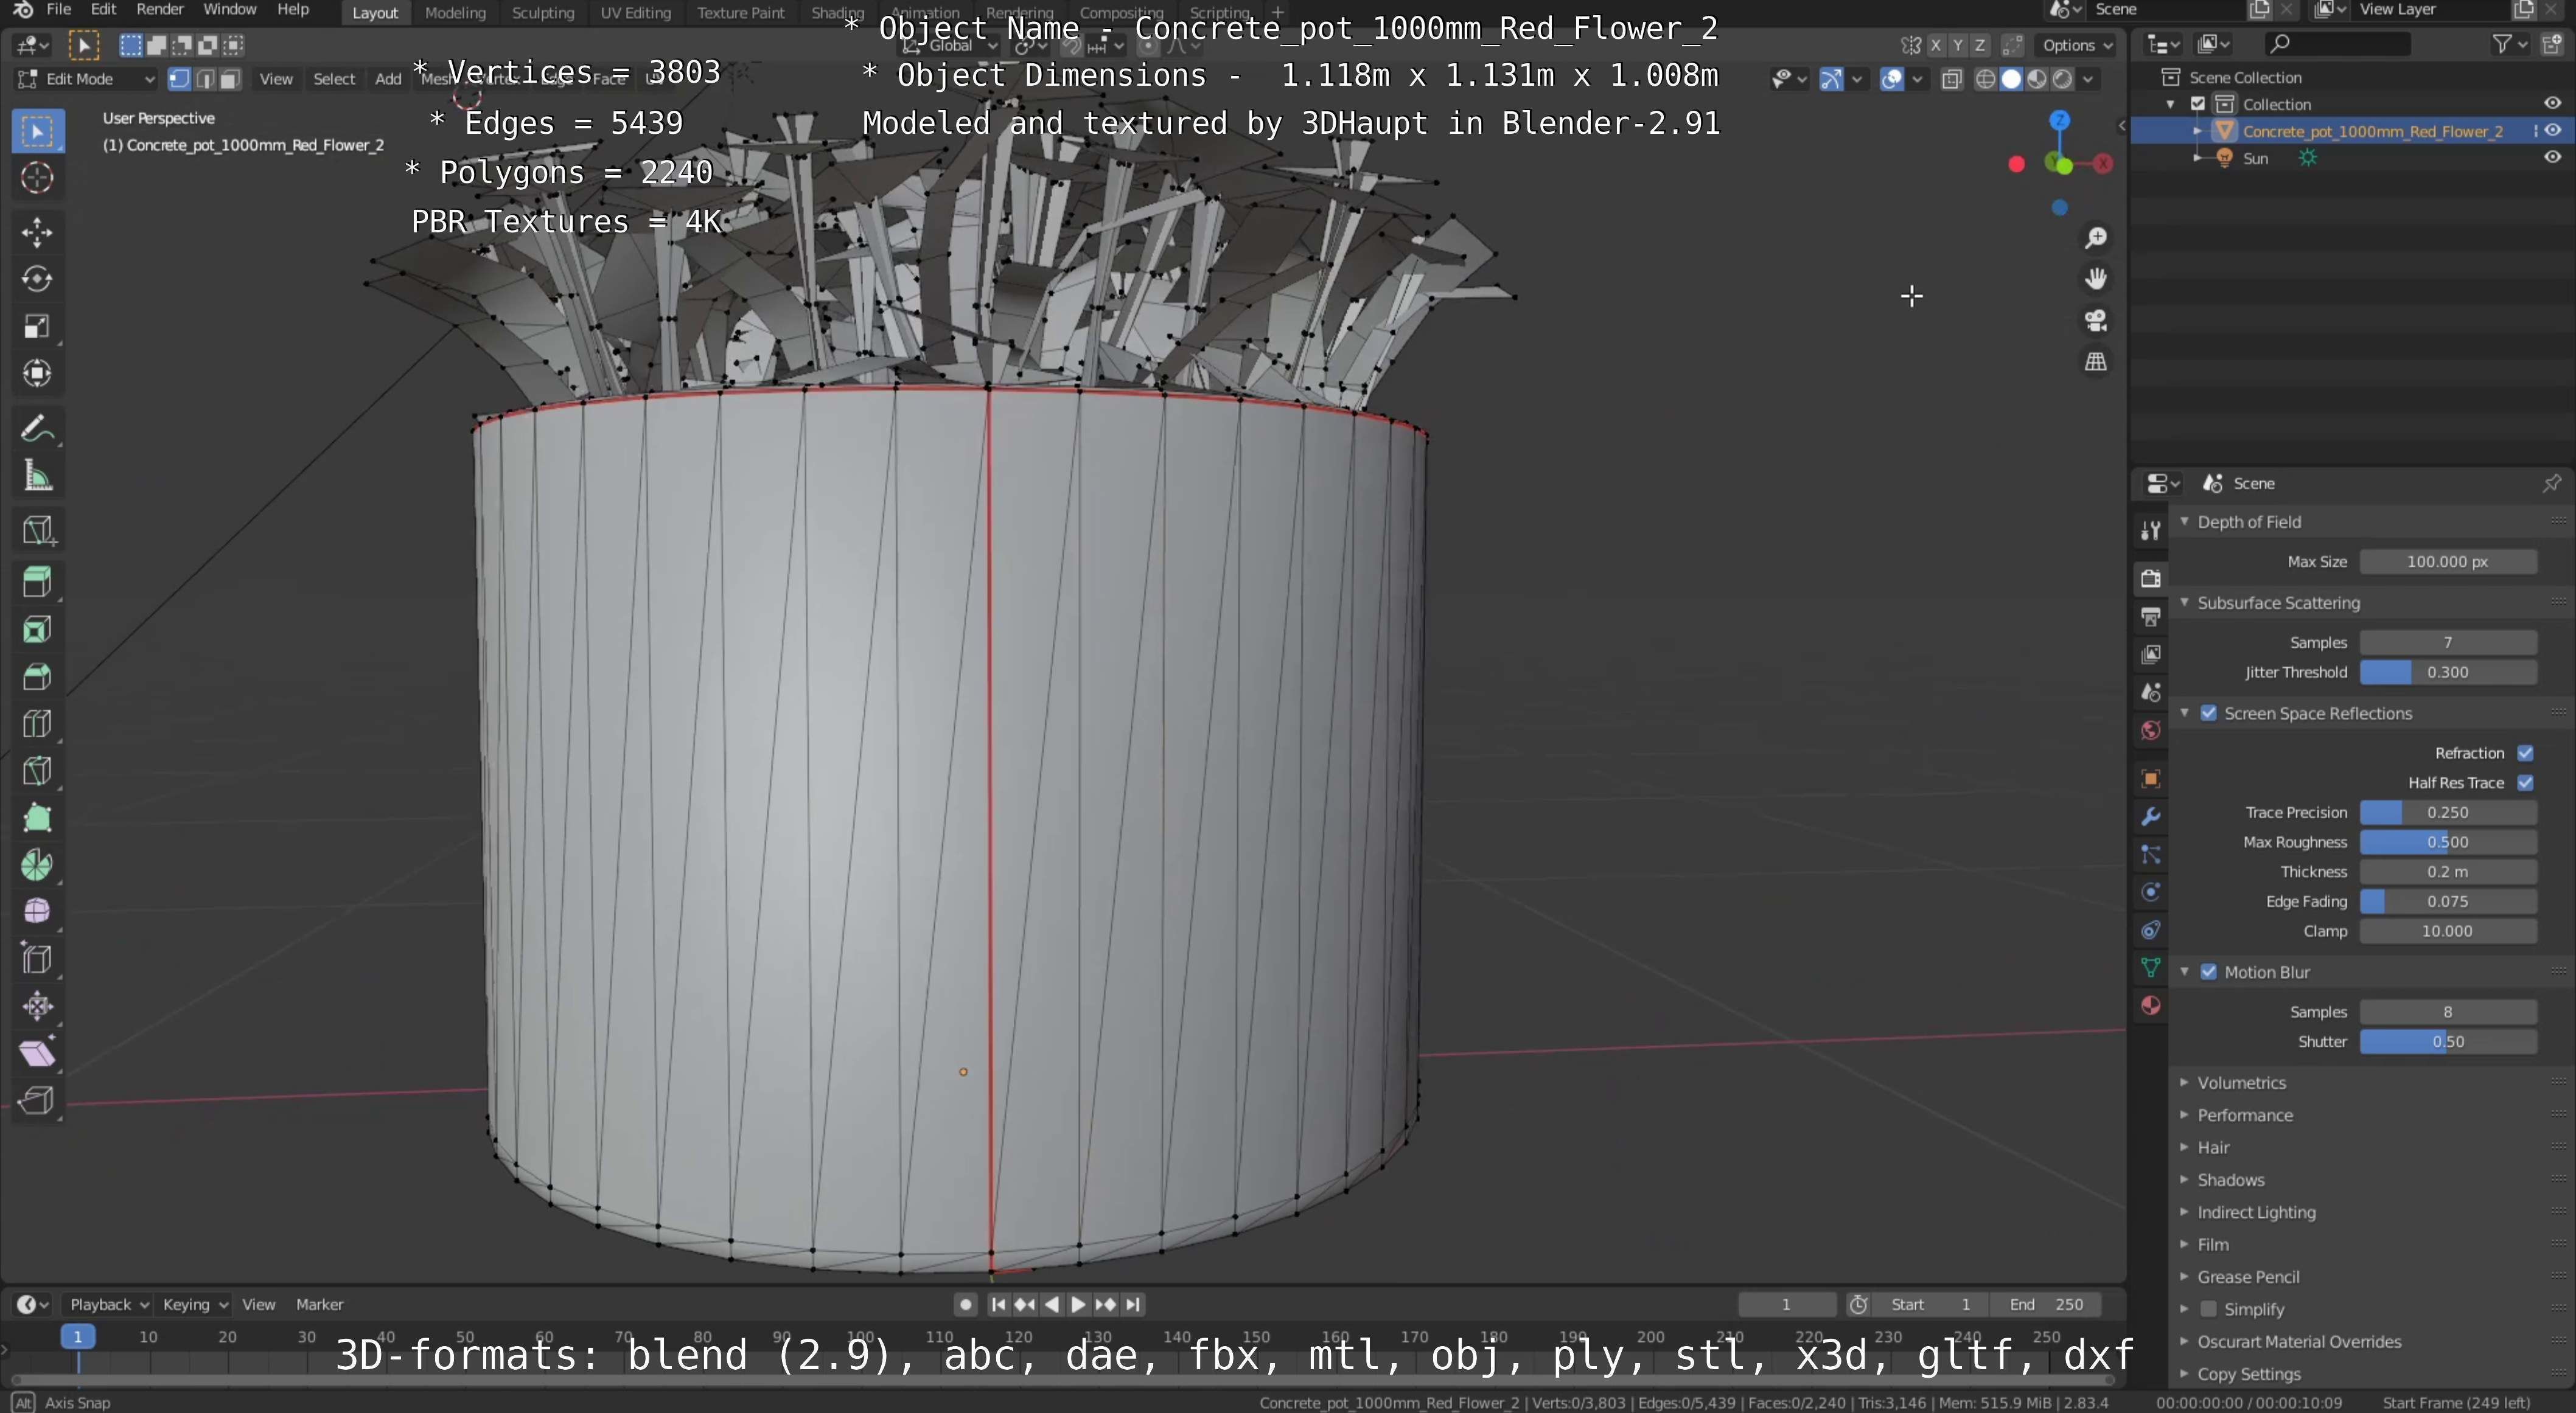Switch to the UV Editing workspace tab

[635, 12]
